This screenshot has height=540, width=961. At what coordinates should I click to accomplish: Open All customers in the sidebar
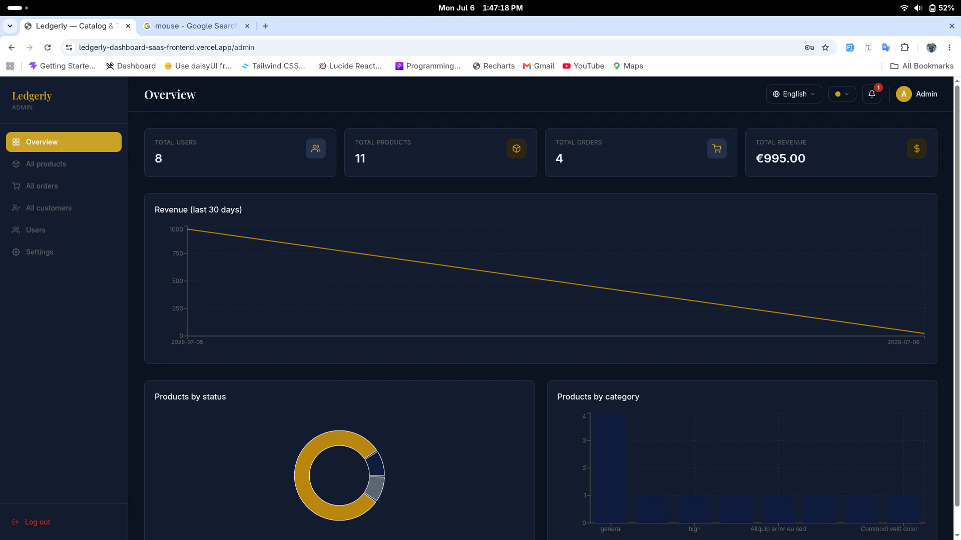click(64, 208)
